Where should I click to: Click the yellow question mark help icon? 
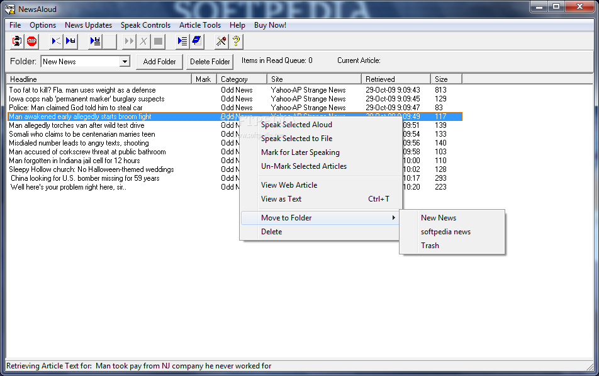click(x=237, y=41)
